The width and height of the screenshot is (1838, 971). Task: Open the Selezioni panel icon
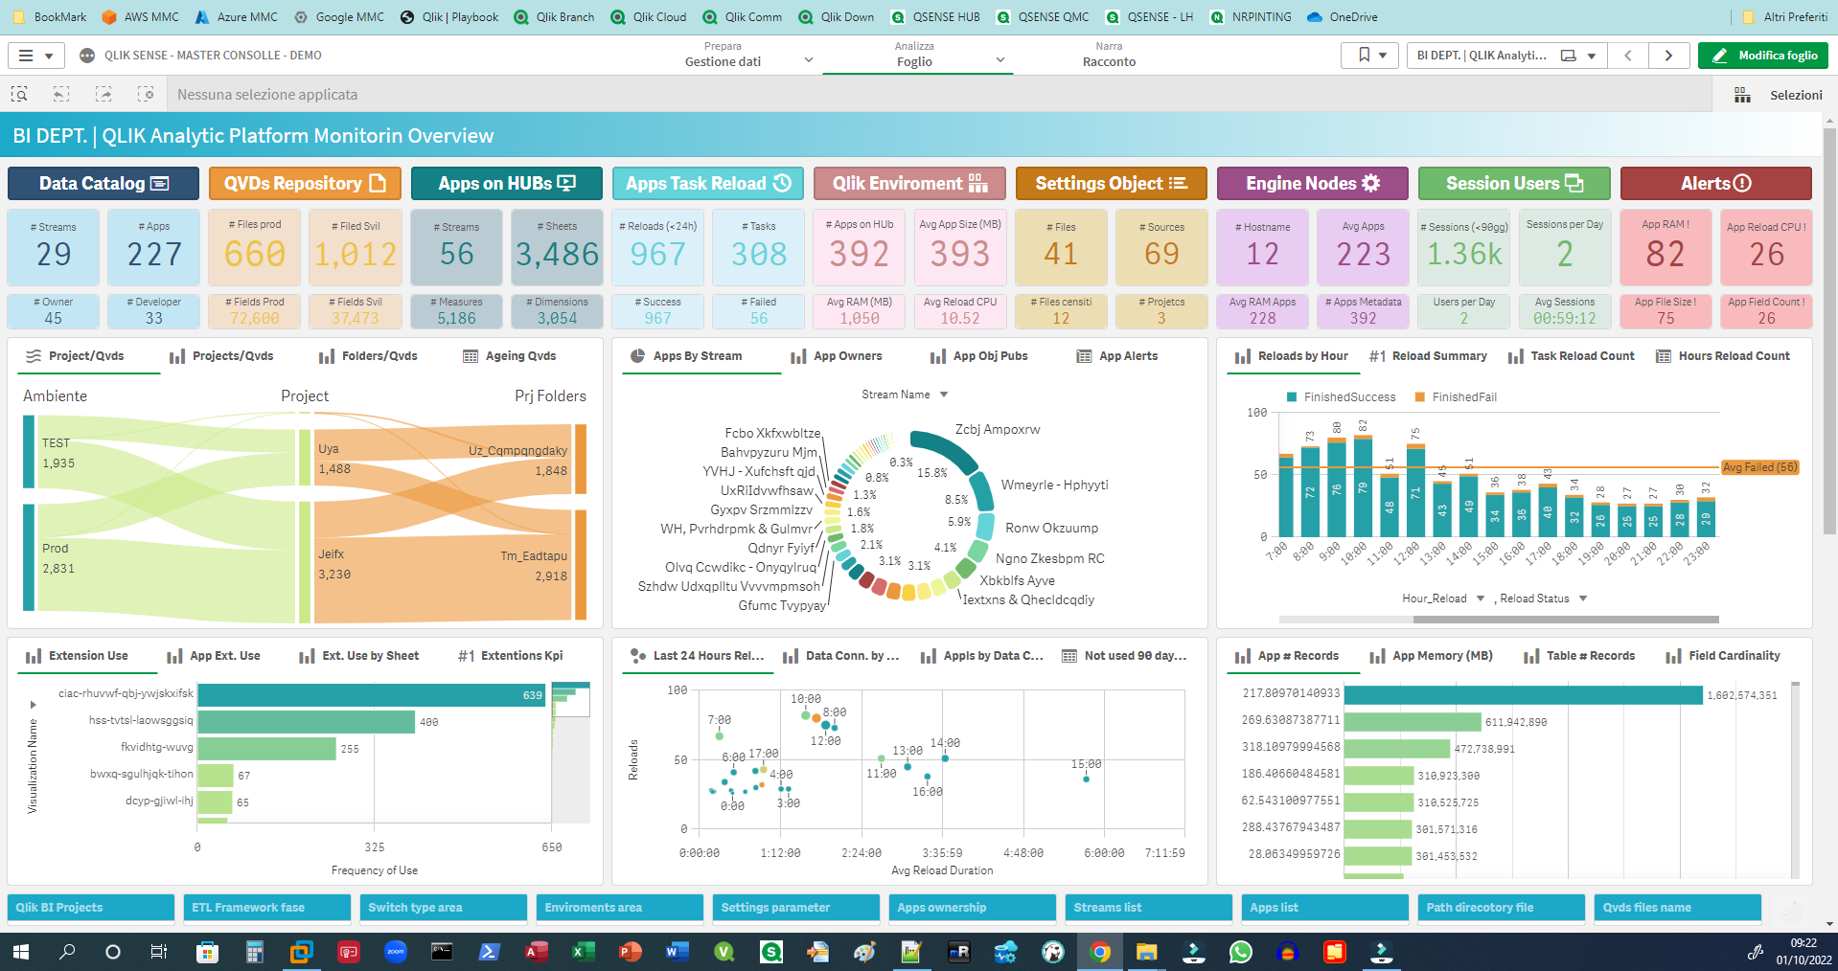(x=1742, y=94)
